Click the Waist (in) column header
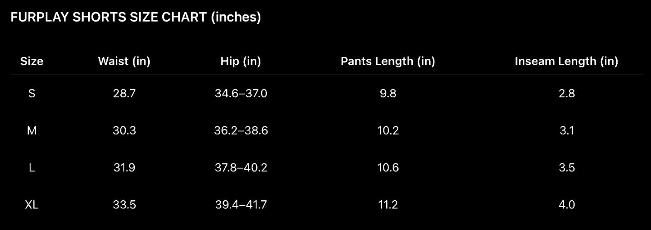The height and width of the screenshot is (230, 651). [x=124, y=62]
